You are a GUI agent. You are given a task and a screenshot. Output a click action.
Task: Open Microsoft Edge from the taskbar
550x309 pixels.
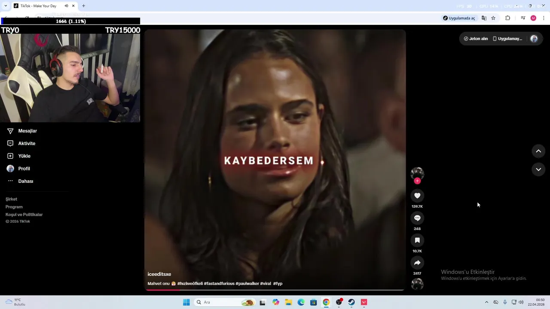point(301,302)
